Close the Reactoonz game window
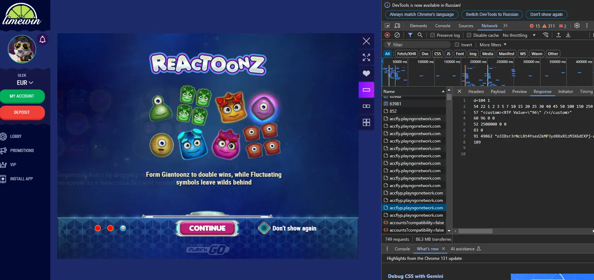The width and height of the screenshot is (594, 280). pos(366,41)
